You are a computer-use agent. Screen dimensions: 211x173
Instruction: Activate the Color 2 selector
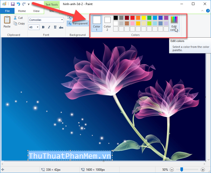[x=107, y=23]
